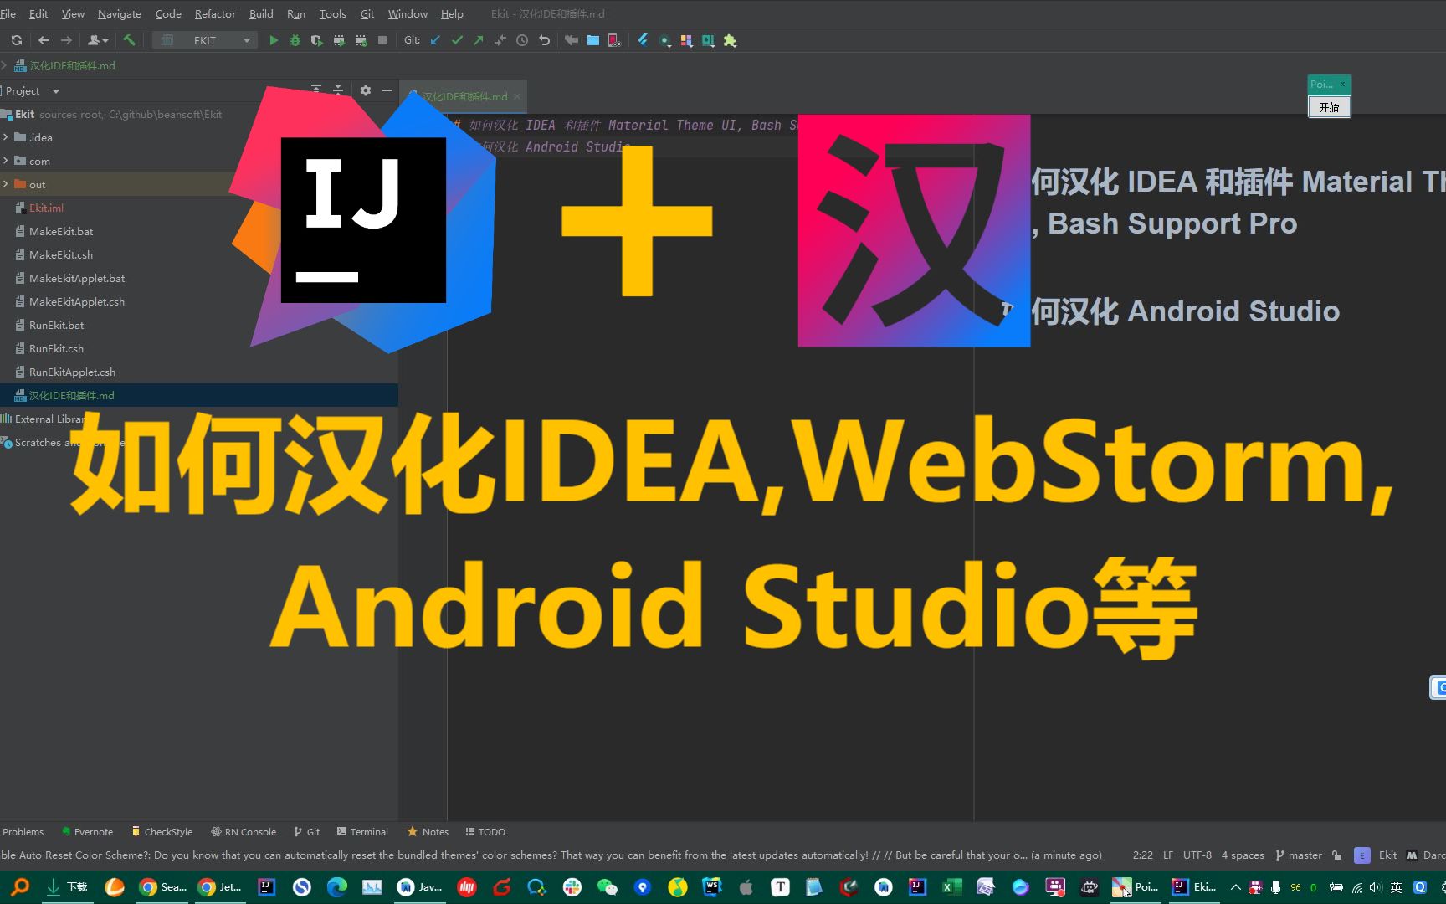1446x904 pixels.
Task: Expand all in Project panel
Action: [x=316, y=90]
